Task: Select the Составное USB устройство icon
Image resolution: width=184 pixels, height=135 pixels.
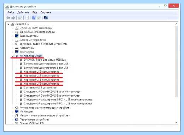Action: [x=21, y=88]
